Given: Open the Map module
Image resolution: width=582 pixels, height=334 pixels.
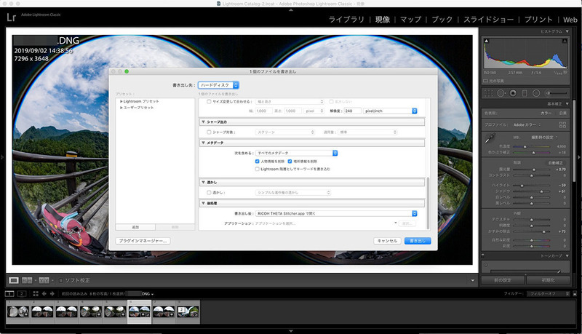Looking at the screenshot, I should coord(410,20).
